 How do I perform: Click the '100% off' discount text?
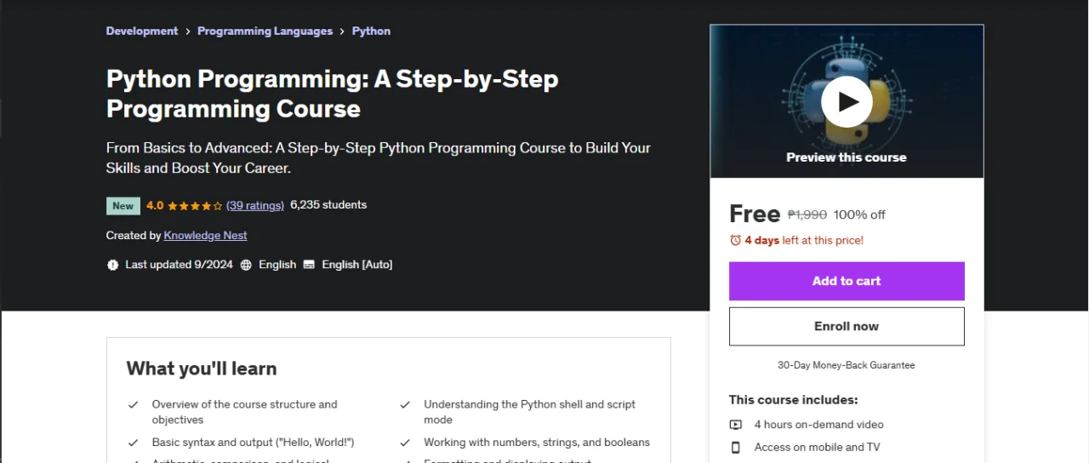pyautogui.click(x=859, y=214)
